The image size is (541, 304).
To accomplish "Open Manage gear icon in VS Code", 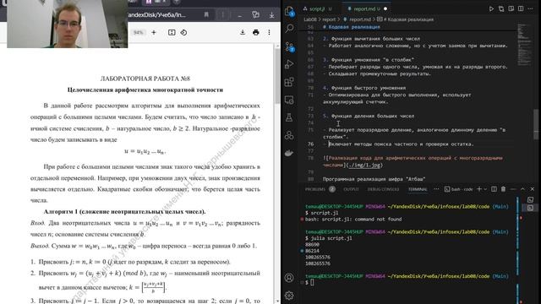I will [x=289, y=296].
